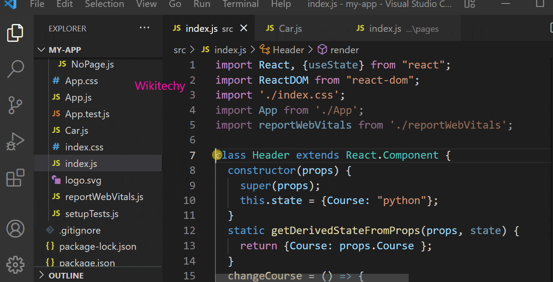The width and height of the screenshot is (553, 282).
Task: Open App.test.js in the file explorer
Action: point(87,114)
